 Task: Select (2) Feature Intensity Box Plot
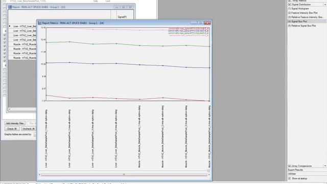click(302, 13)
